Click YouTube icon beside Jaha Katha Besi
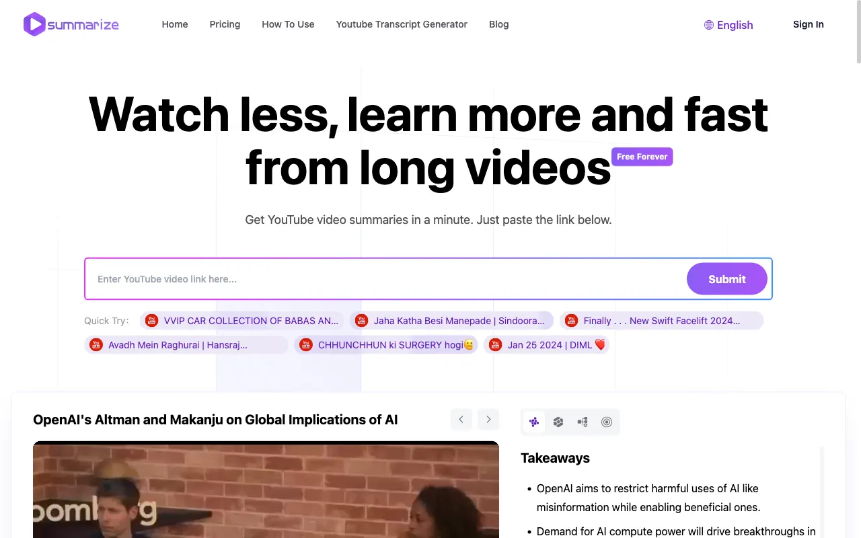 click(362, 321)
